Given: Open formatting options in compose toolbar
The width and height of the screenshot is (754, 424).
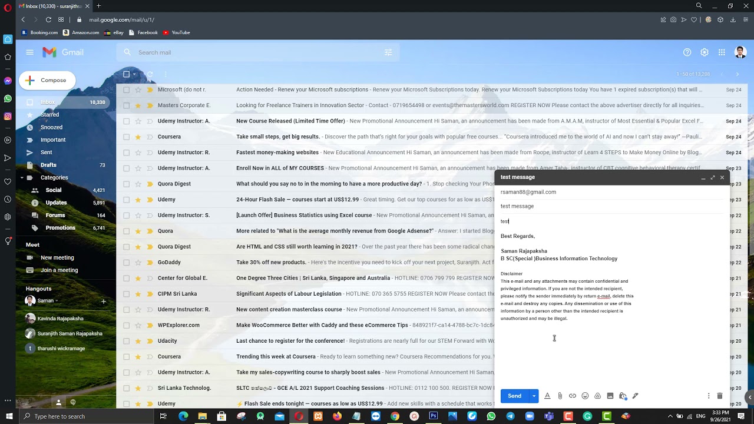Looking at the screenshot, I should 547,396.
